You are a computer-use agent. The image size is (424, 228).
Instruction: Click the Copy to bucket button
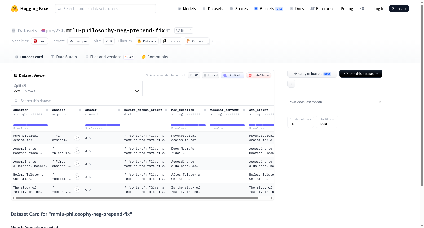pos(312,74)
